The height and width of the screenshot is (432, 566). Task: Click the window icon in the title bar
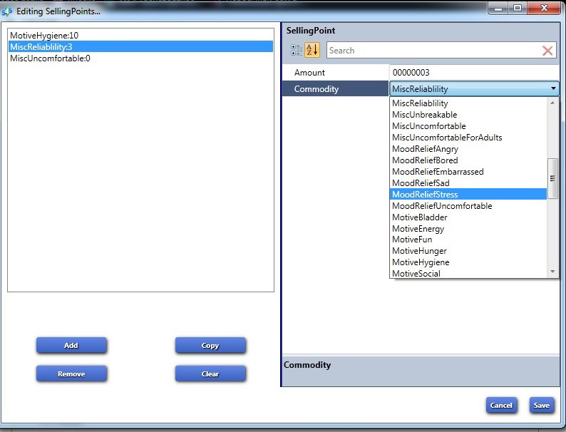click(x=8, y=11)
